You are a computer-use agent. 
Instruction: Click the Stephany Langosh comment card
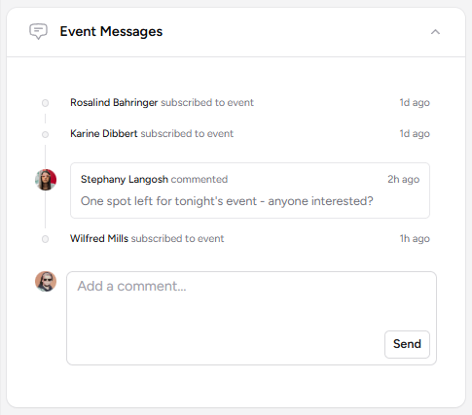coord(250,190)
